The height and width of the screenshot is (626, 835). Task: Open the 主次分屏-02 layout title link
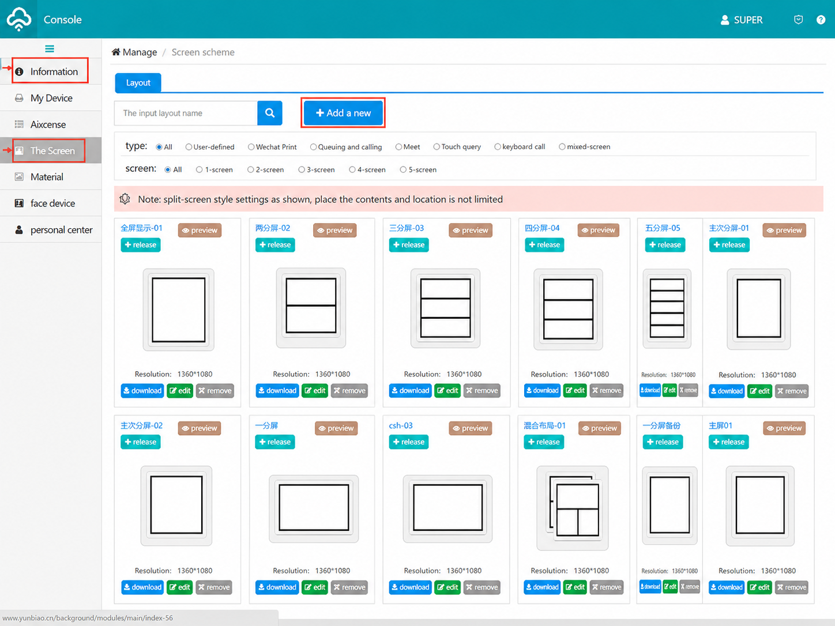click(141, 426)
